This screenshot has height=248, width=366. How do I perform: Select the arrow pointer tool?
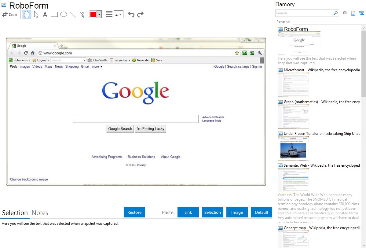click(36, 14)
